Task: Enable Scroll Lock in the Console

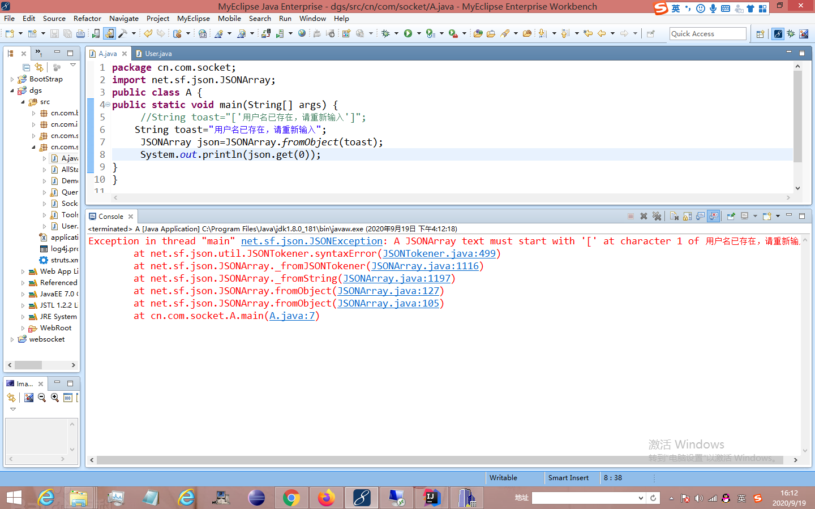Action: coord(688,216)
